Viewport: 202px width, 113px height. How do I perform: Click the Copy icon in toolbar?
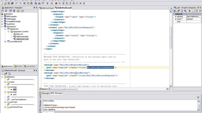(x=28, y=3)
